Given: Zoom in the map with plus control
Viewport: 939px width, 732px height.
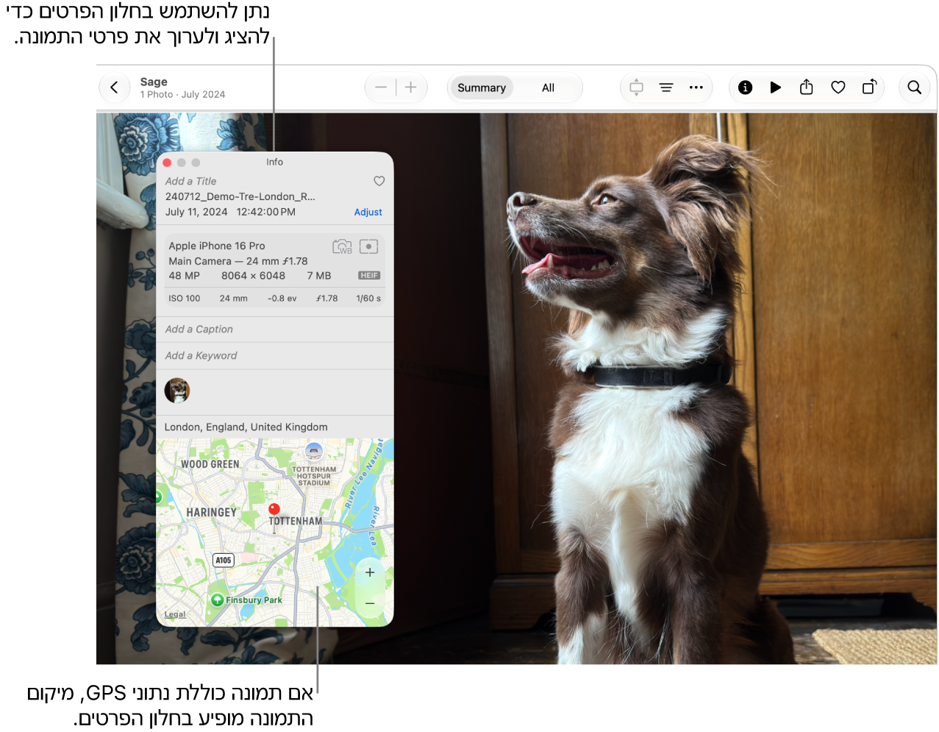Looking at the screenshot, I should [370, 572].
